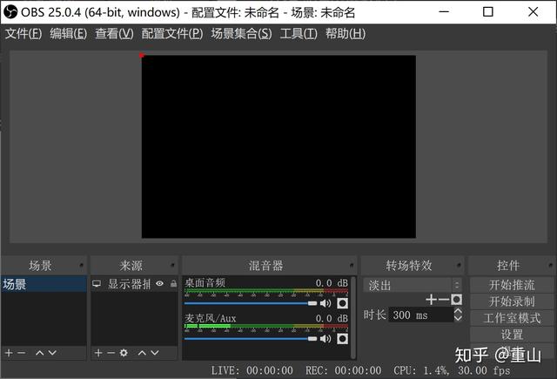The width and height of the screenshot is (557, 379).
Task: Click the 开始推流 button
Action: tap(512, 285)
